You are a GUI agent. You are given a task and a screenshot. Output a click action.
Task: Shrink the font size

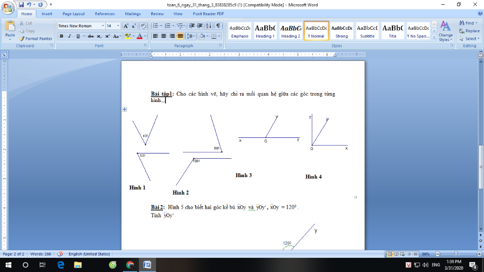[134, 26]
